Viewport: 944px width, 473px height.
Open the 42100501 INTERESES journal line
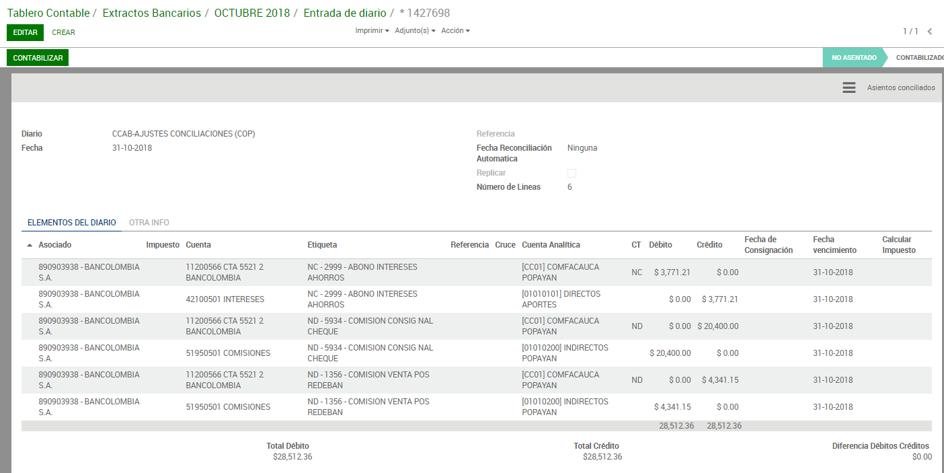point(225,299)
